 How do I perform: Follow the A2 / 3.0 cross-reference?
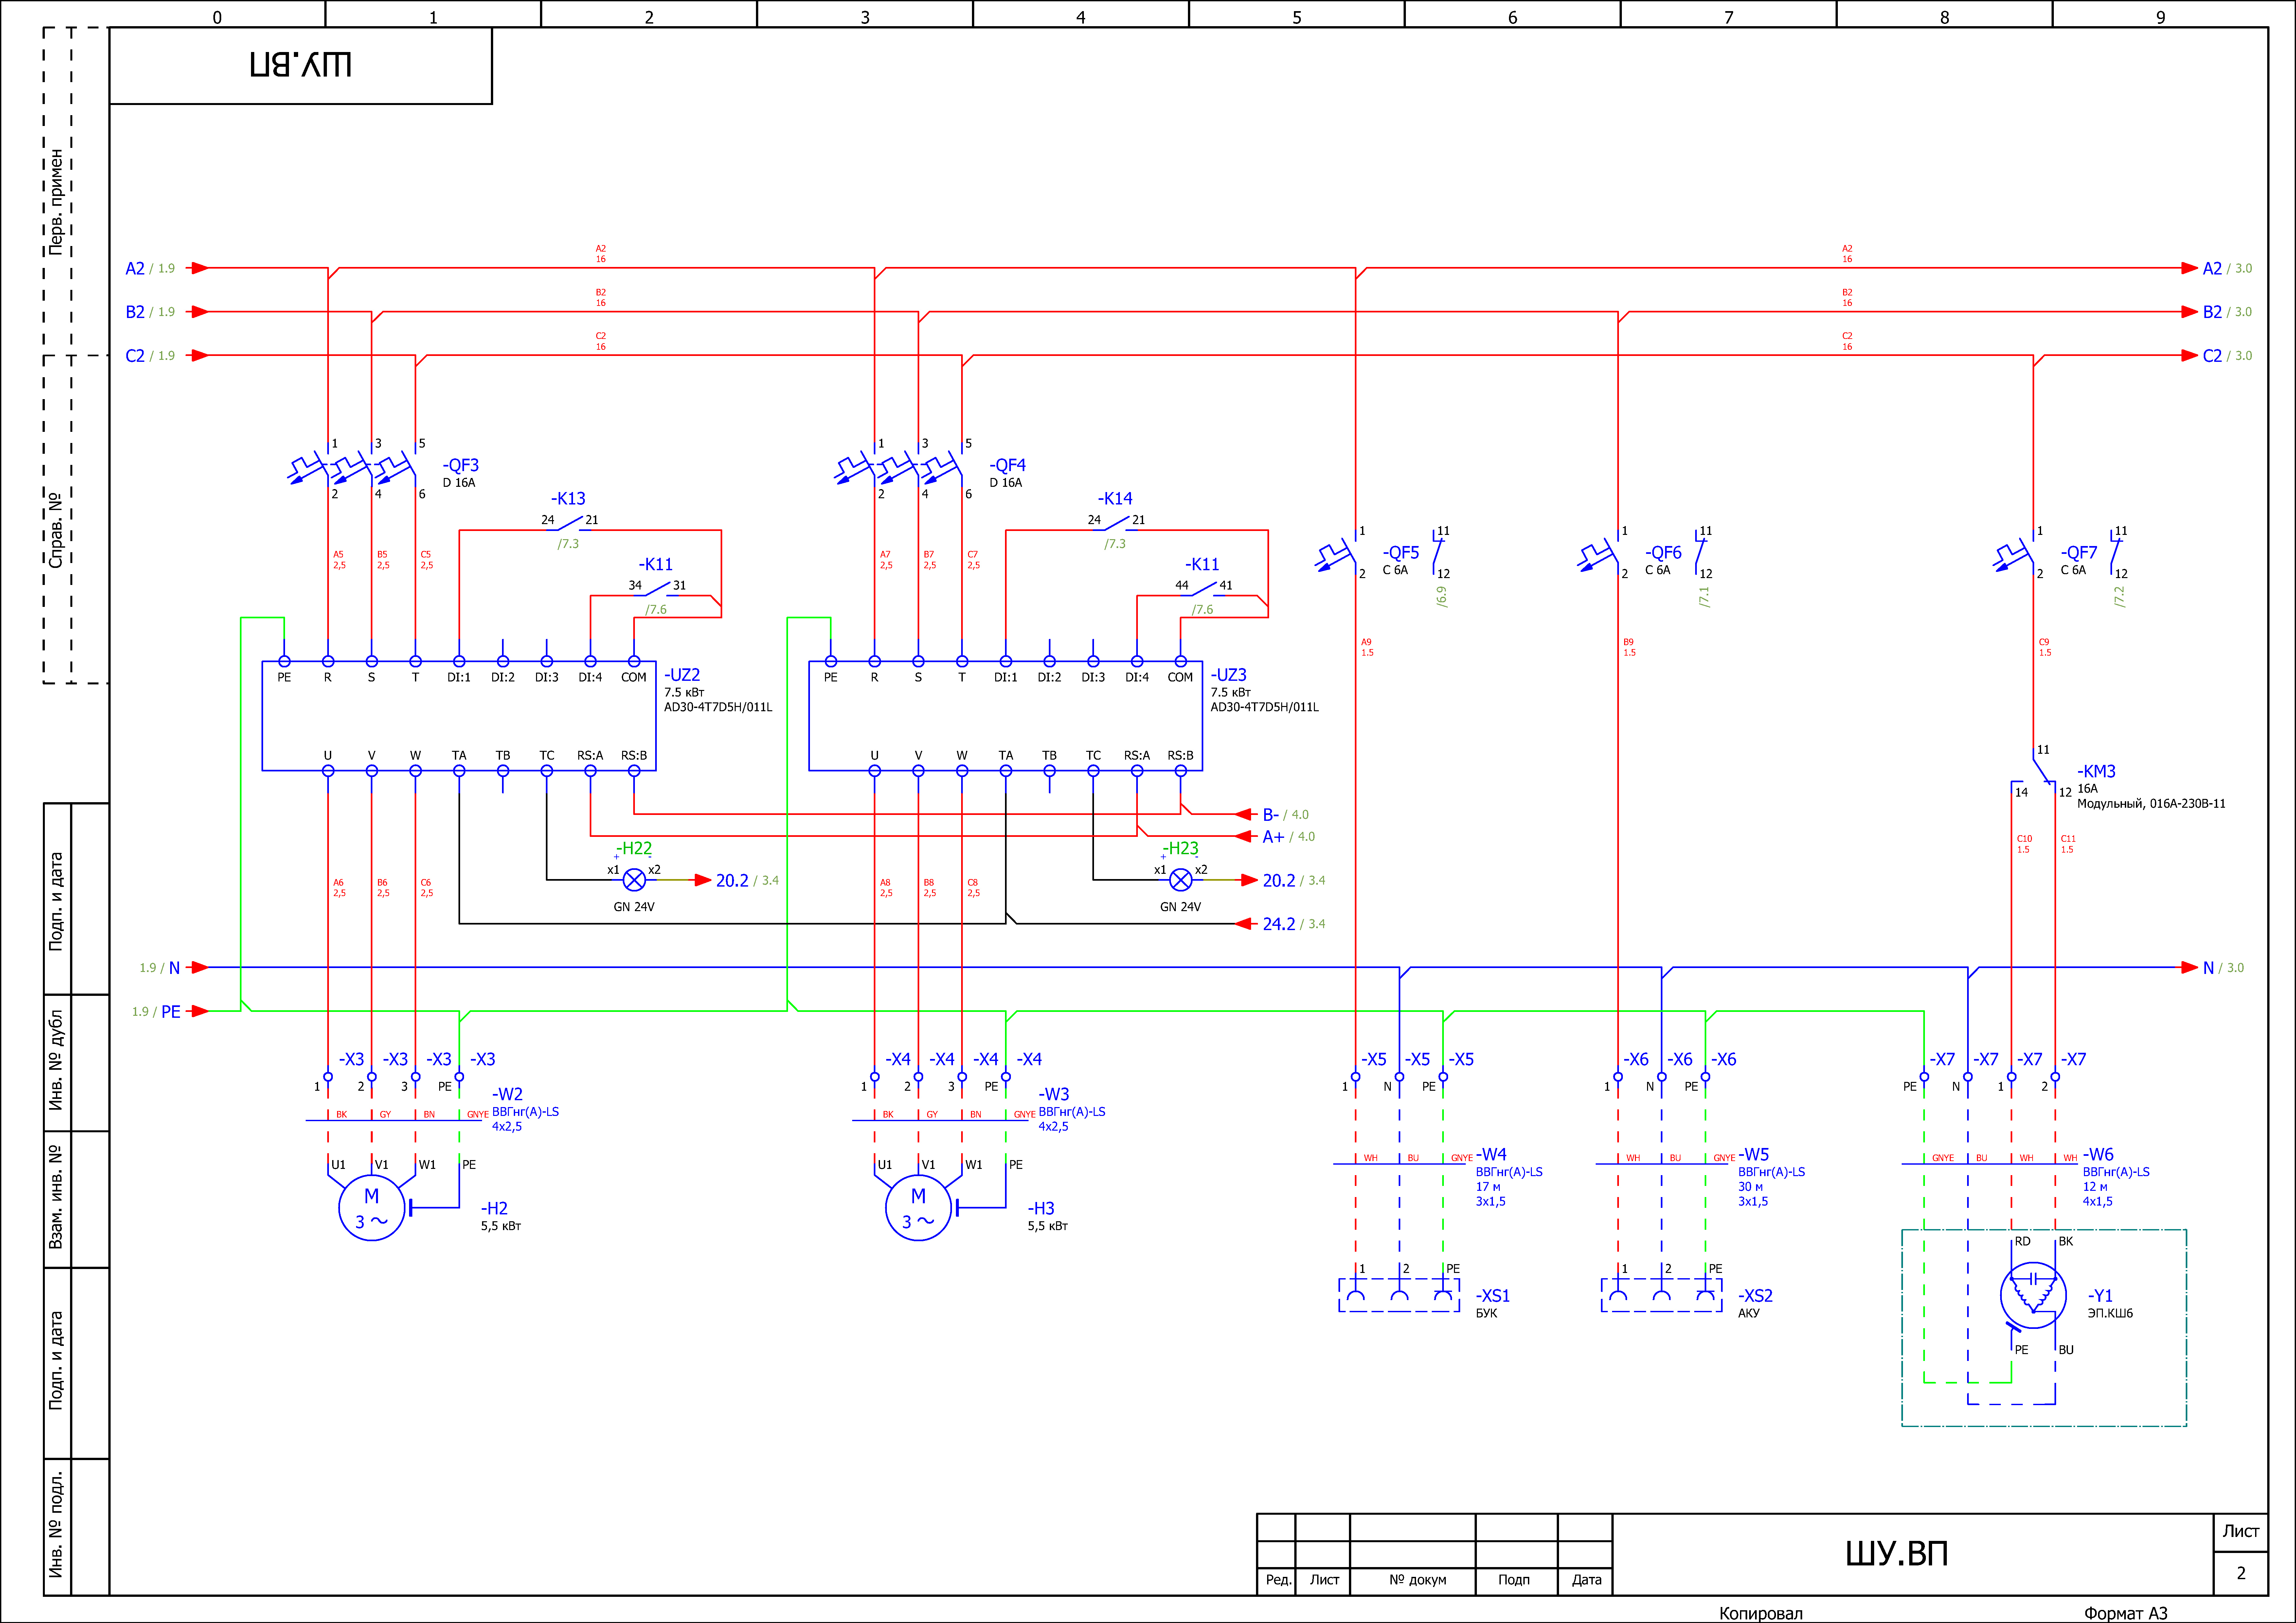(2226, 268)
